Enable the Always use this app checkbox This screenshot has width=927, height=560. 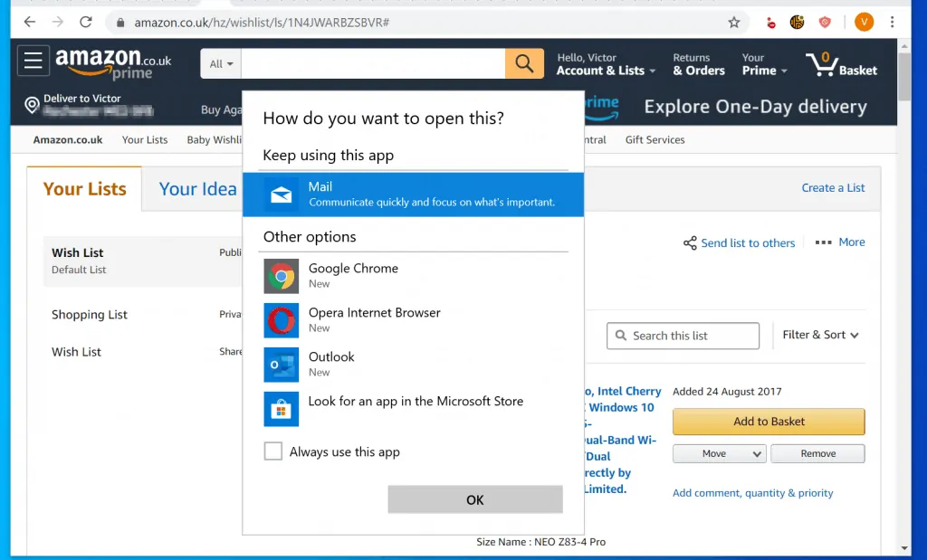pos(273,451)
